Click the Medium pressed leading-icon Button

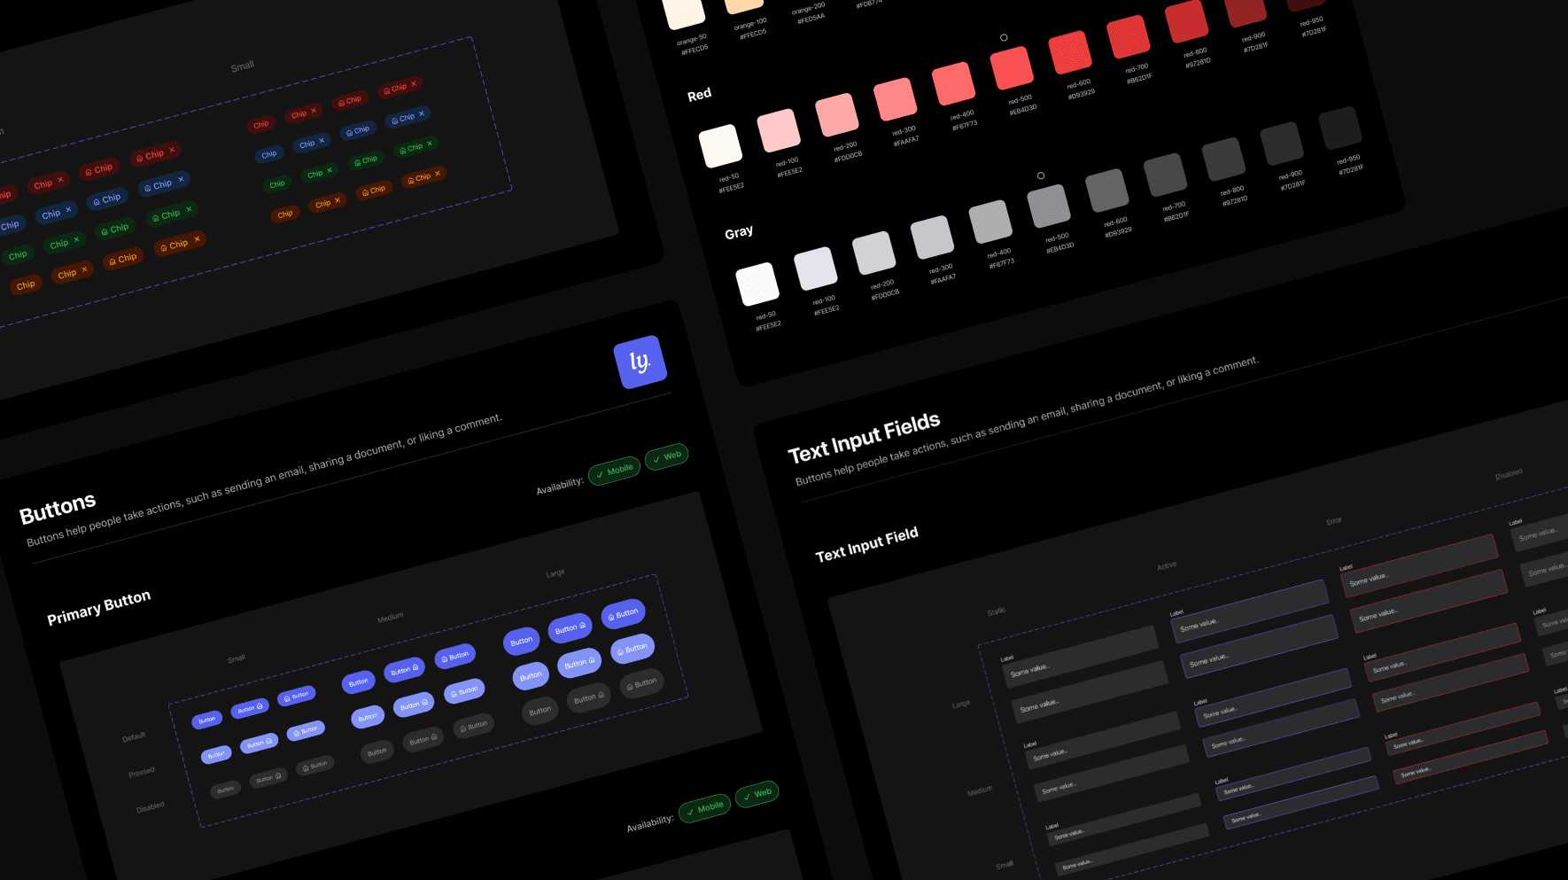click(x=464, y=690)
